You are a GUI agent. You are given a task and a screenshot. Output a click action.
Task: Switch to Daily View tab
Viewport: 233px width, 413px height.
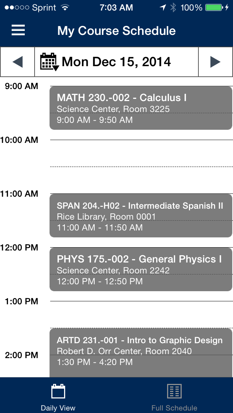[58, 395]
